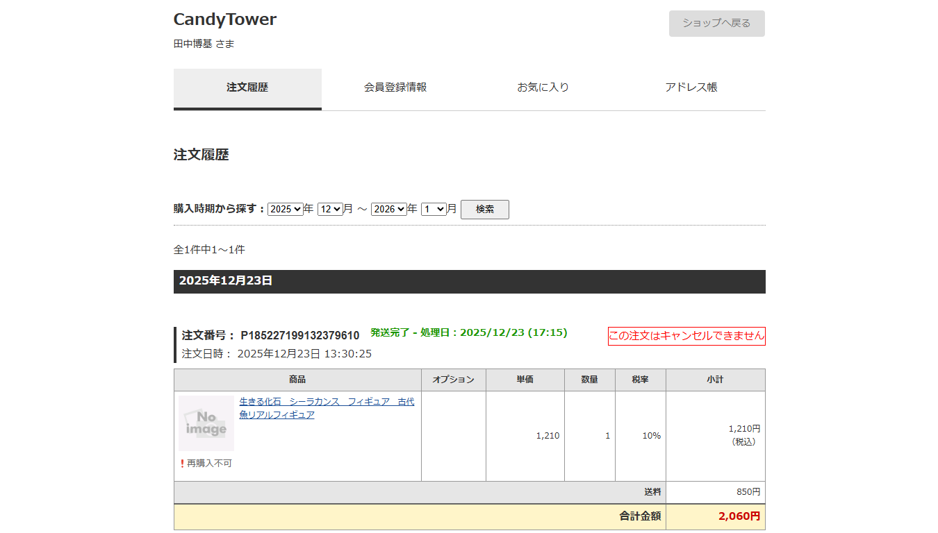Switch to the 注文履歴 tab
938x533 pixels.
pyautogui.click(x=247, y=88)
